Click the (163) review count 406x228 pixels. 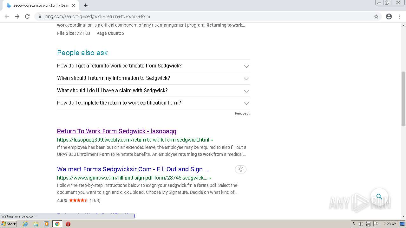95,200
